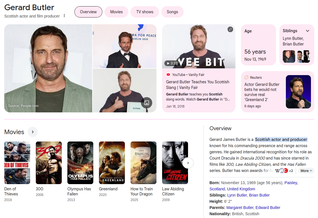Click the YouTube logo icon
318x218 pixels.
click(168, 75)
